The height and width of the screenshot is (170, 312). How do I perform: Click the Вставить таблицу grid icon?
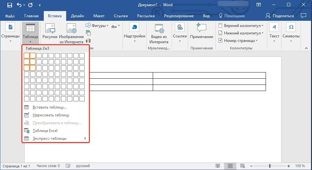(x=27, y=107)
